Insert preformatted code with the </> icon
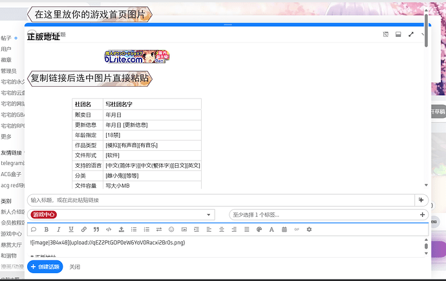This screenshot has width=446, height=281. point(109,229)
